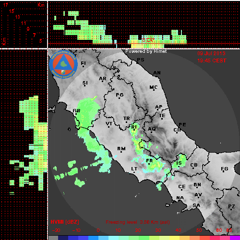Viewport: 240px width, 240px height.
Task: Pick the magenta swatch ending the color bar
Action: (x=235, y=238)
